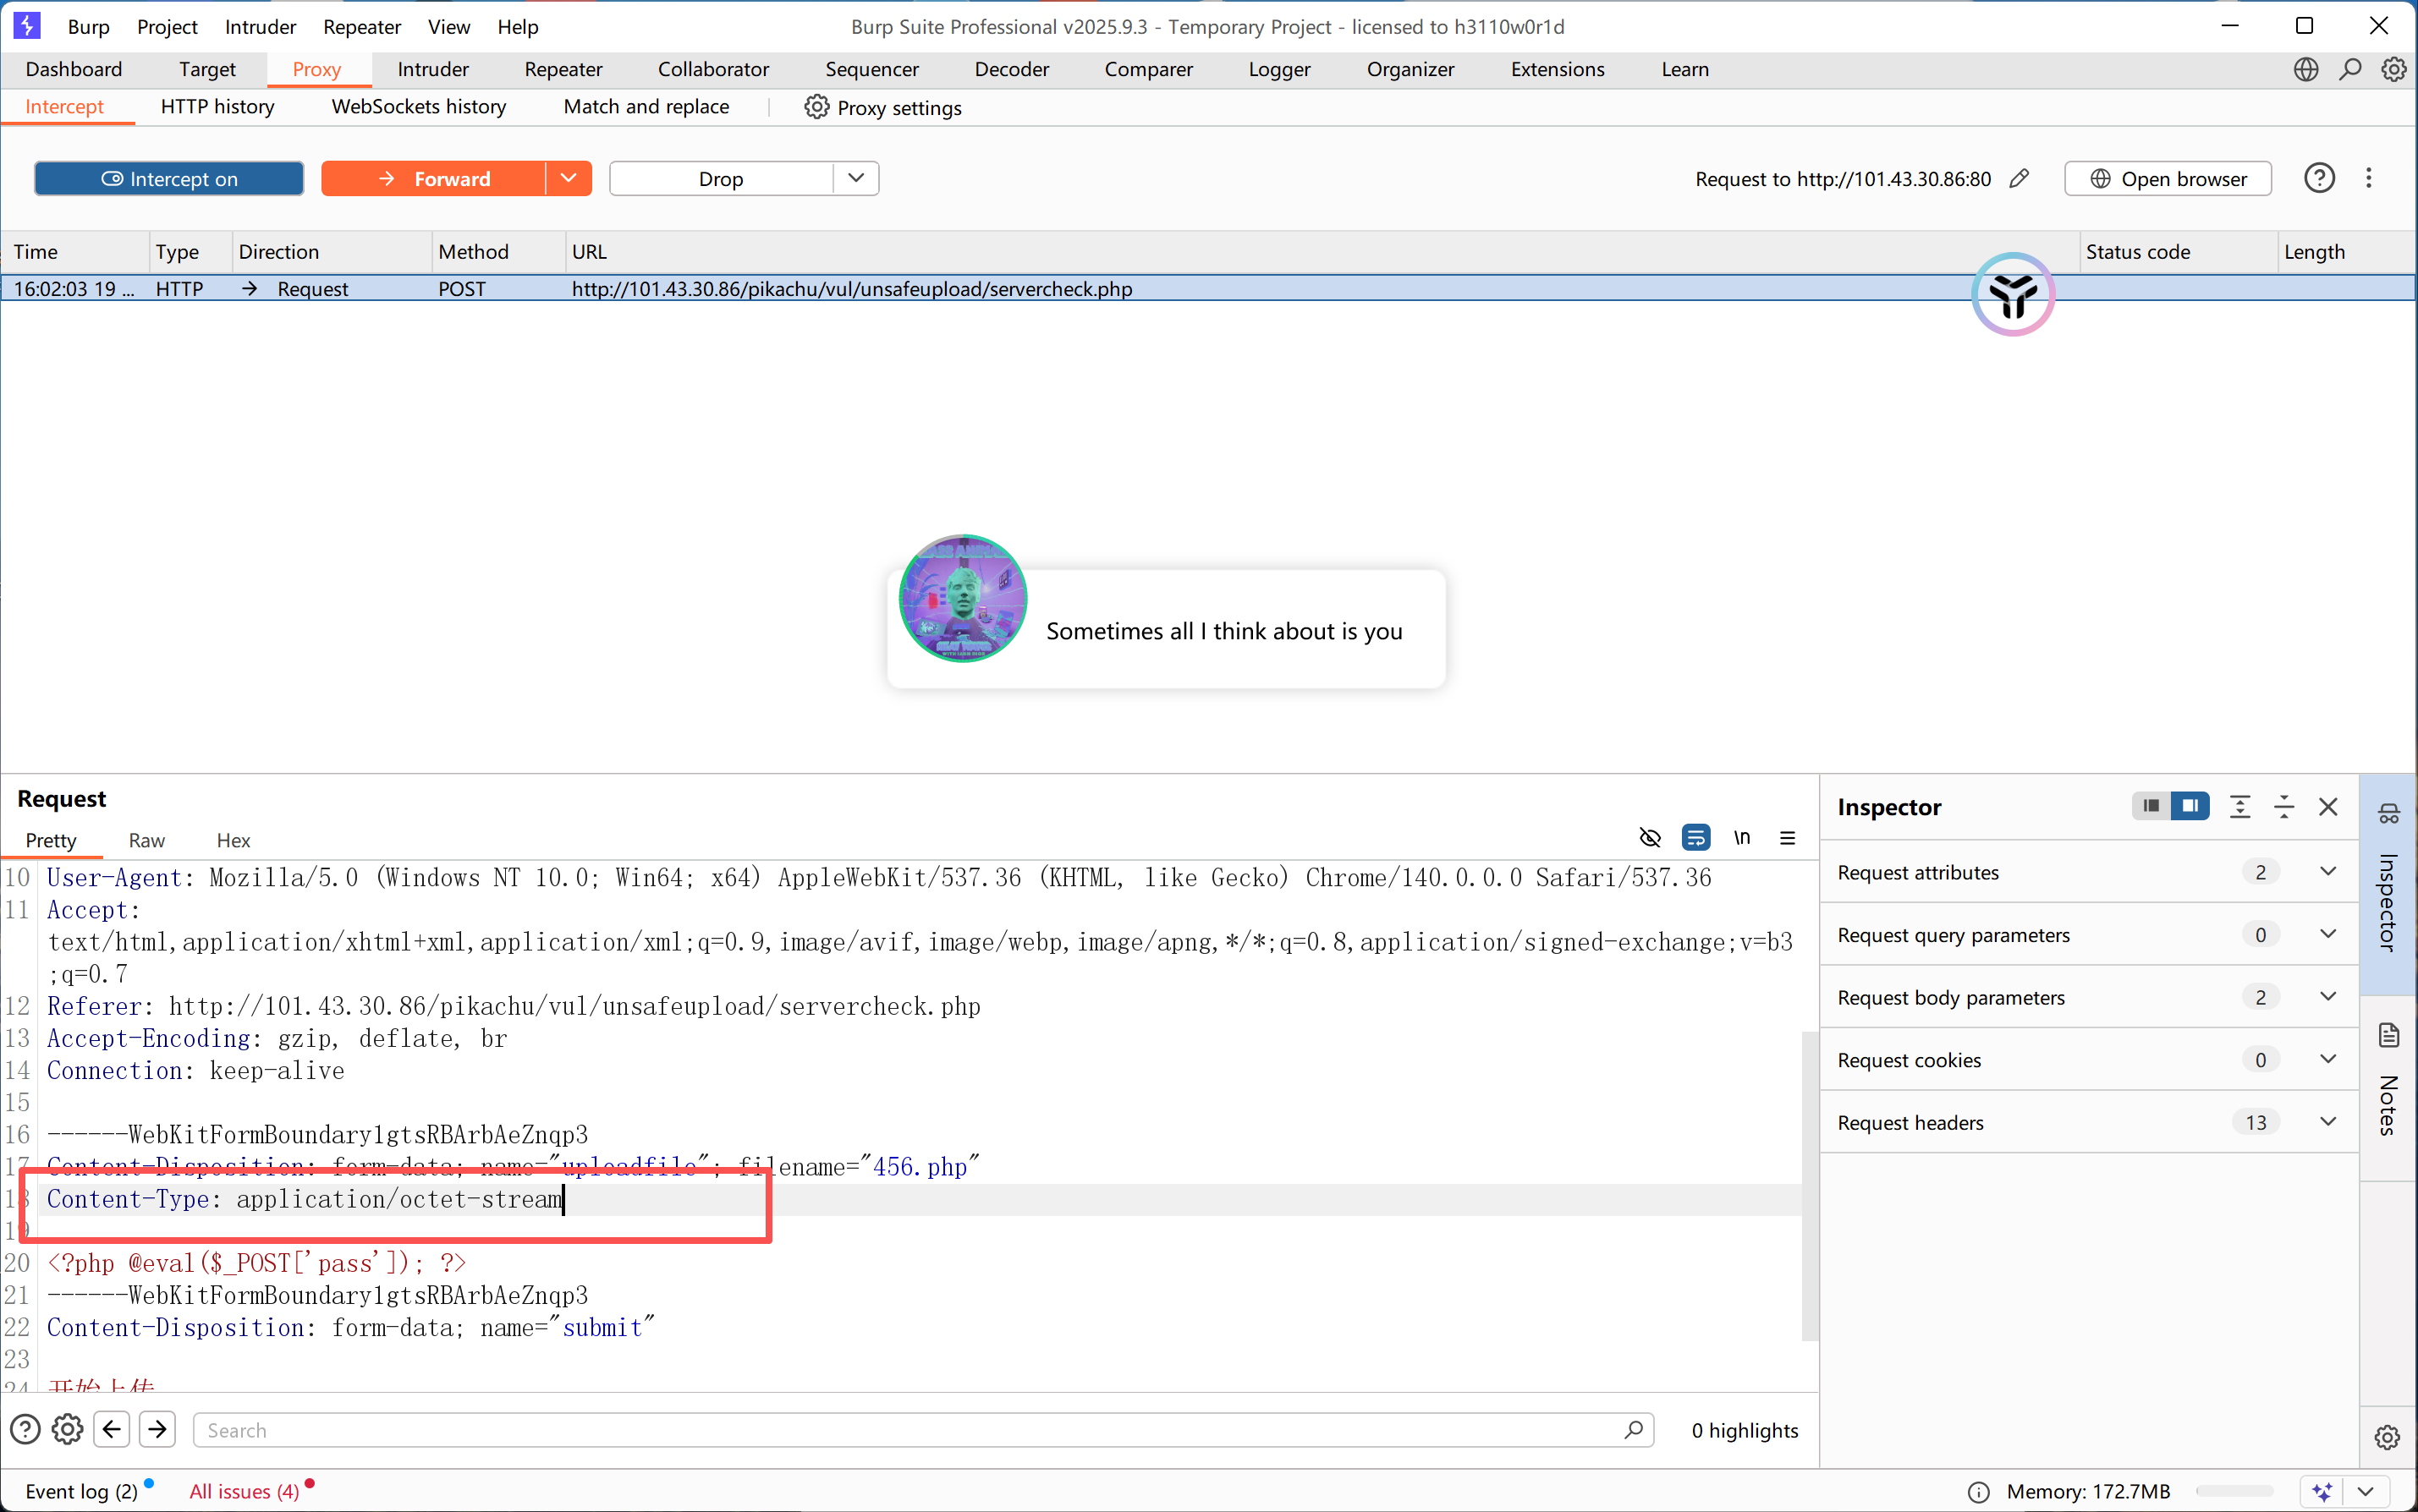Select the intercepted POST servercheck.php row
The width and height of the screenshot is (2418, 1512).
tap(1208, 288)
